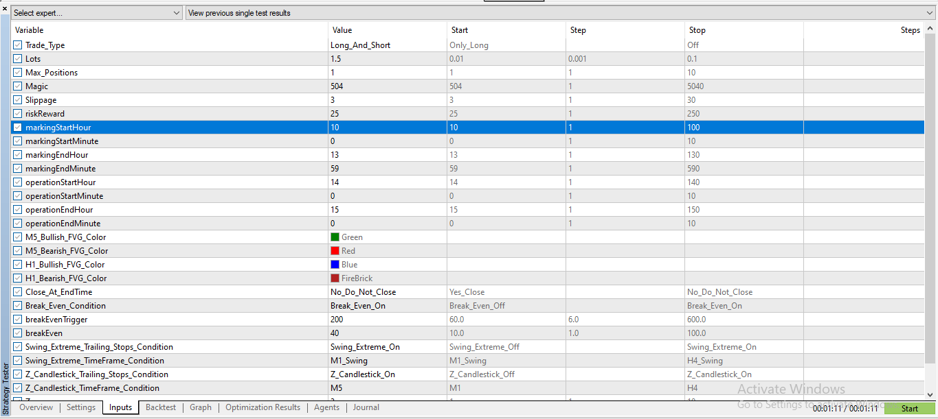
Task: Uncheck the Swing_Extreme_Trailing_Stops_Condition checkbox
Action: tap(16, 346)
